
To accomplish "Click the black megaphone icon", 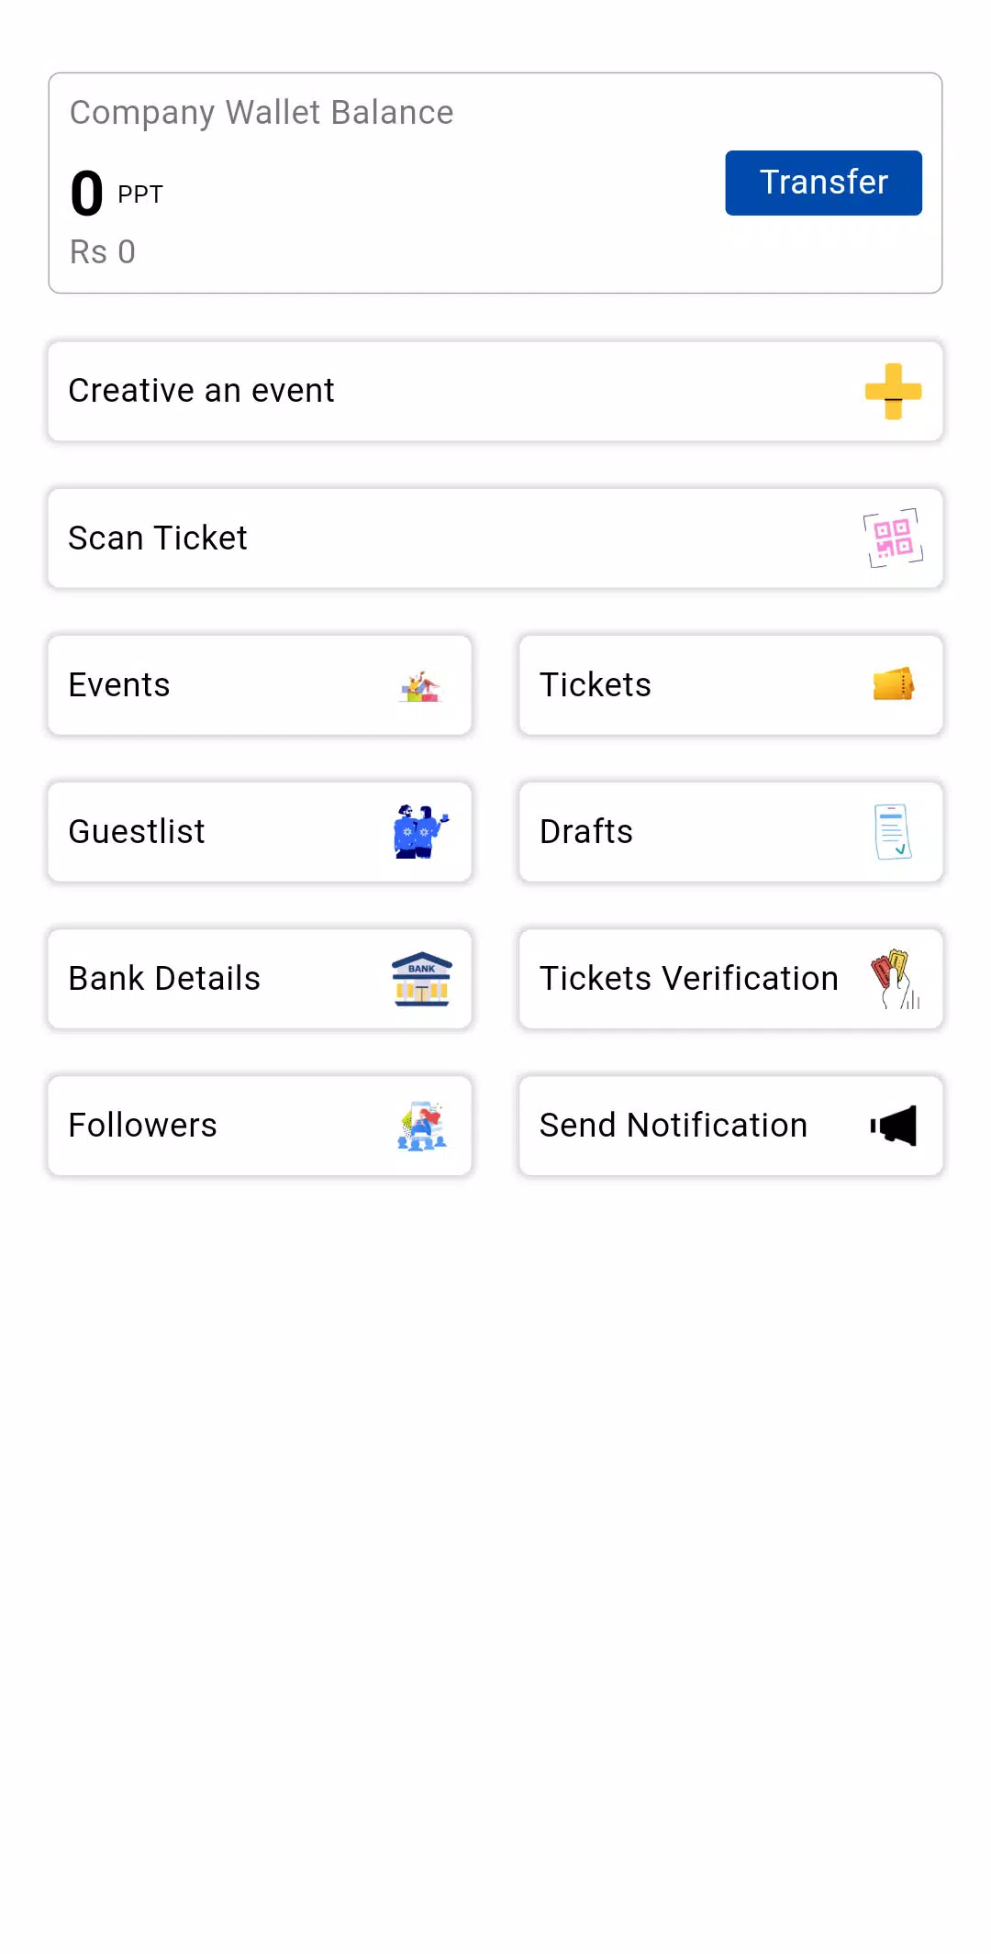I will (x=894, y=1126).
